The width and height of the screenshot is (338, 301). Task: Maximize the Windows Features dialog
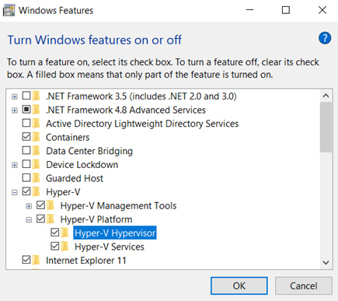(x=286, y=10)
